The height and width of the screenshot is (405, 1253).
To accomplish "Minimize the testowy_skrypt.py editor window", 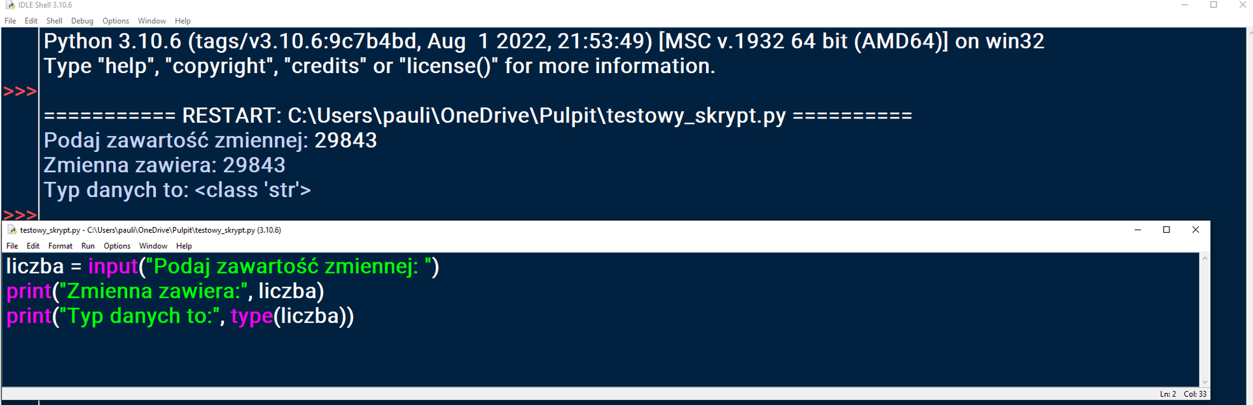I will pos(1138,230).
